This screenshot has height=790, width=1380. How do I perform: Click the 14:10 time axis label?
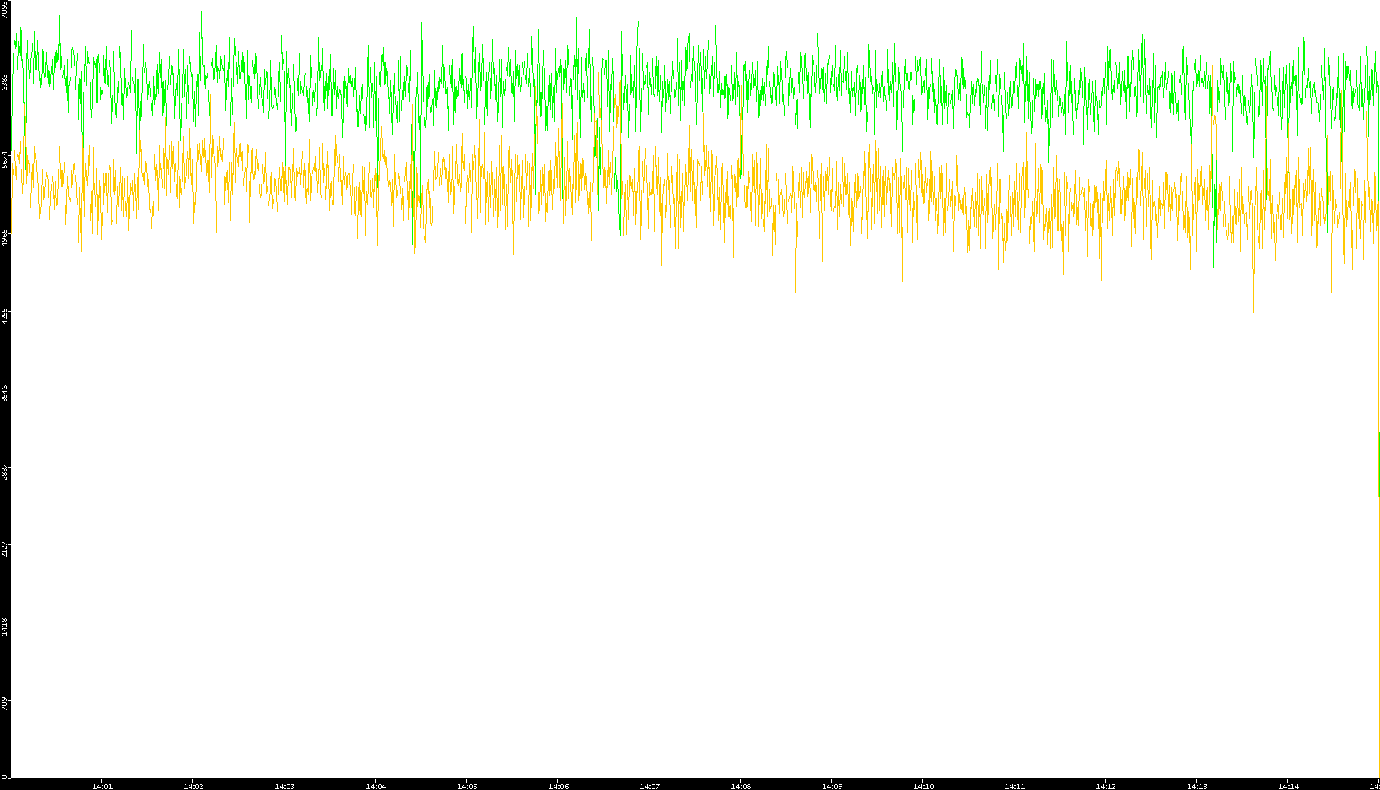point(923,786)
